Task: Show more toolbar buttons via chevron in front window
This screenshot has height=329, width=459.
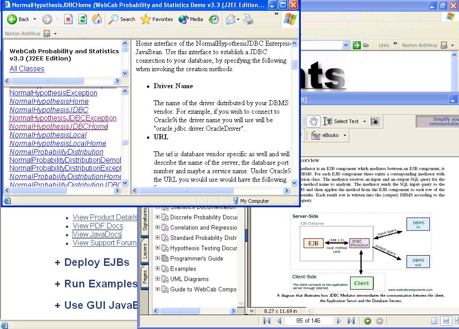Action: click(276, 14)
